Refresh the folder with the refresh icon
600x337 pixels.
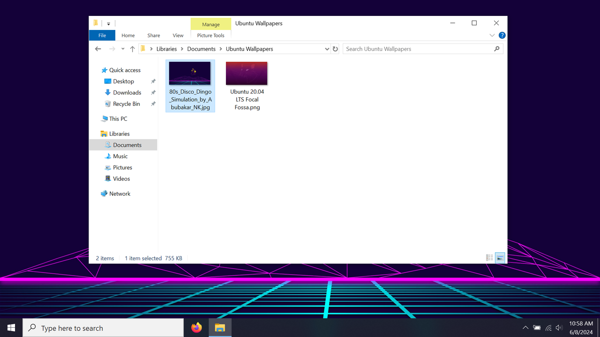[x=335, y=49]
